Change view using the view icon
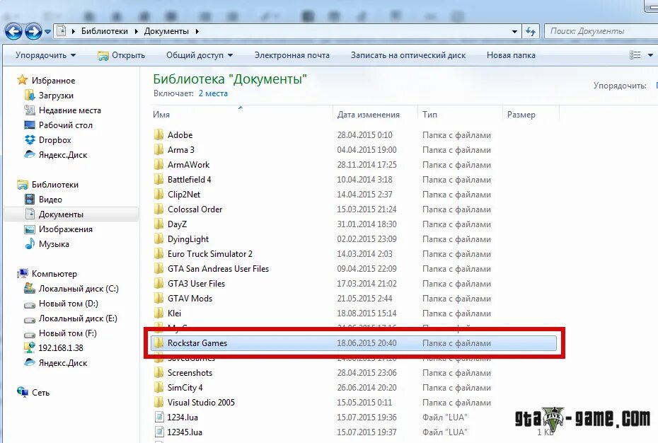Image resolution: width=658 pixels, height=443 pixels. [x=635, y=55]
